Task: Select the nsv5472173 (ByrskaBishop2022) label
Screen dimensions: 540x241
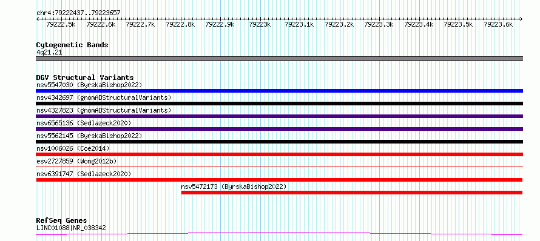Action: pyautogui.click(x=234, y=187)
